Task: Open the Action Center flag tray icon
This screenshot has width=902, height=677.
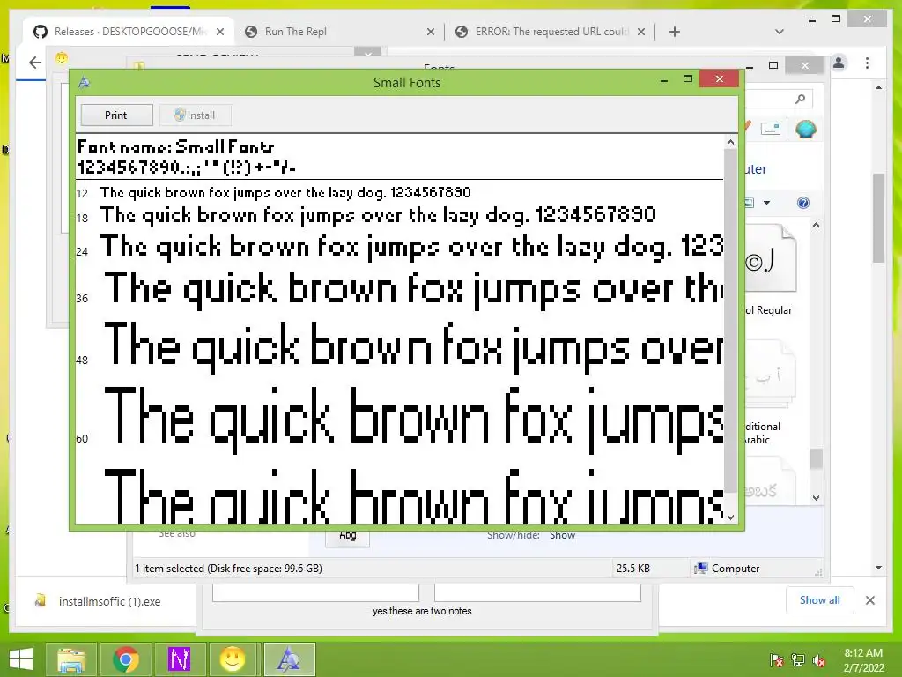Action: pos(777,660)
